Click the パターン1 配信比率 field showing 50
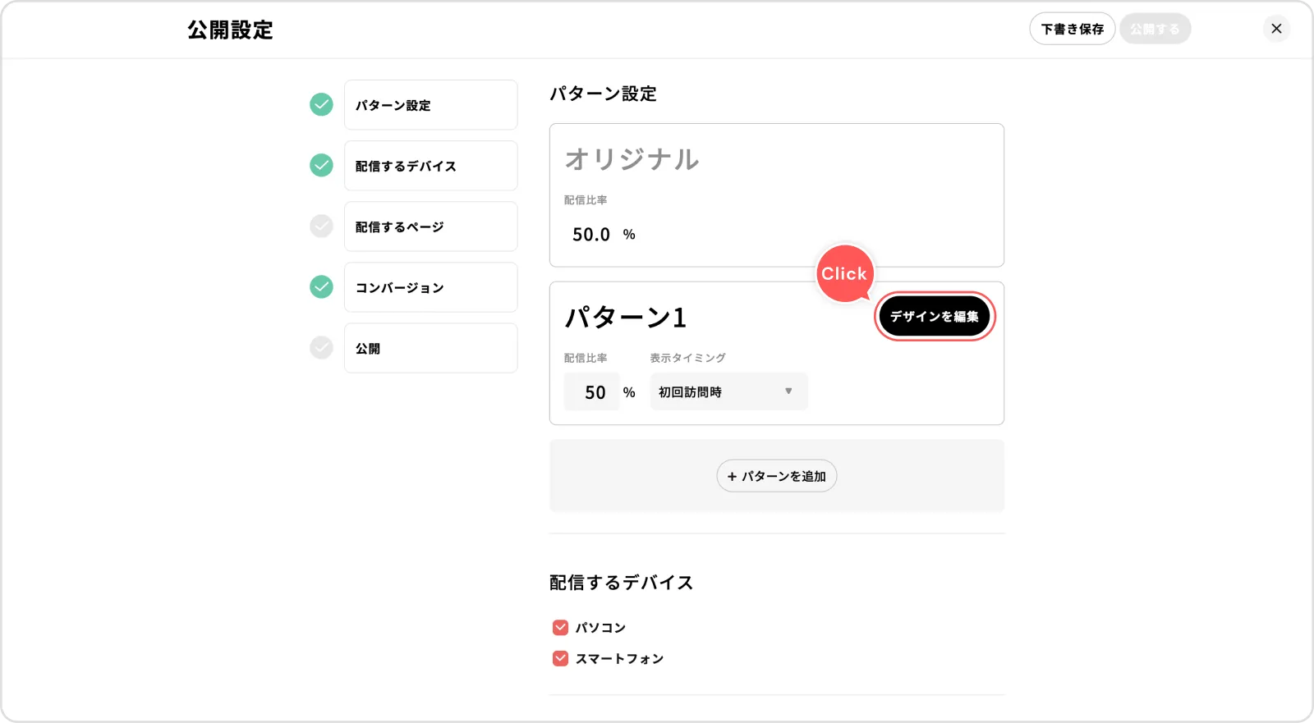Screen dimensions: 1314x723 pos(592,392)
